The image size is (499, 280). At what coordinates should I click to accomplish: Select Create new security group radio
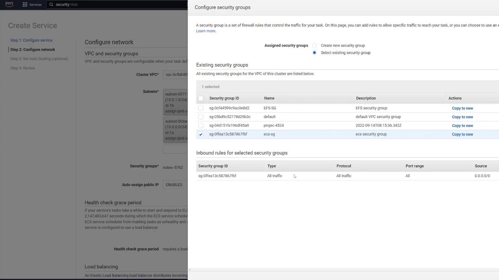[315, 45]
